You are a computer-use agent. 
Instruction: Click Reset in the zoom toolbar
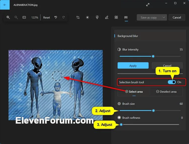[47, 18]
